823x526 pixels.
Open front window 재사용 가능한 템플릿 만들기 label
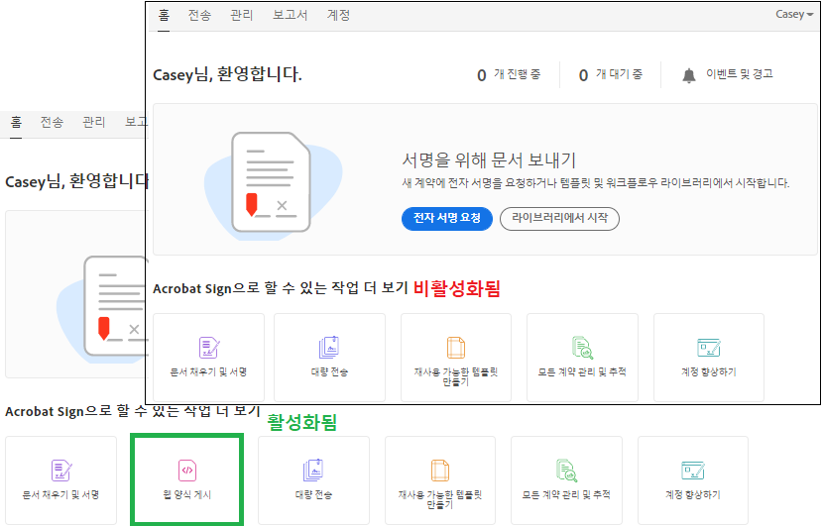tap(455, 376)
